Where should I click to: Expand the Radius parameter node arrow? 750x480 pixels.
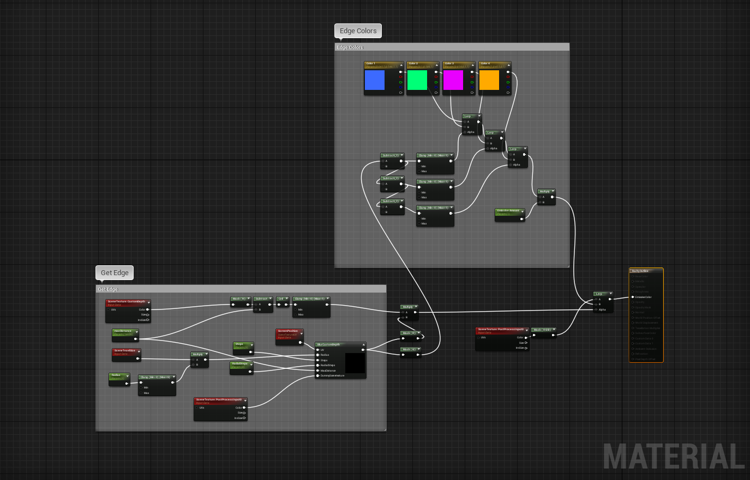(x=128, y=376)
